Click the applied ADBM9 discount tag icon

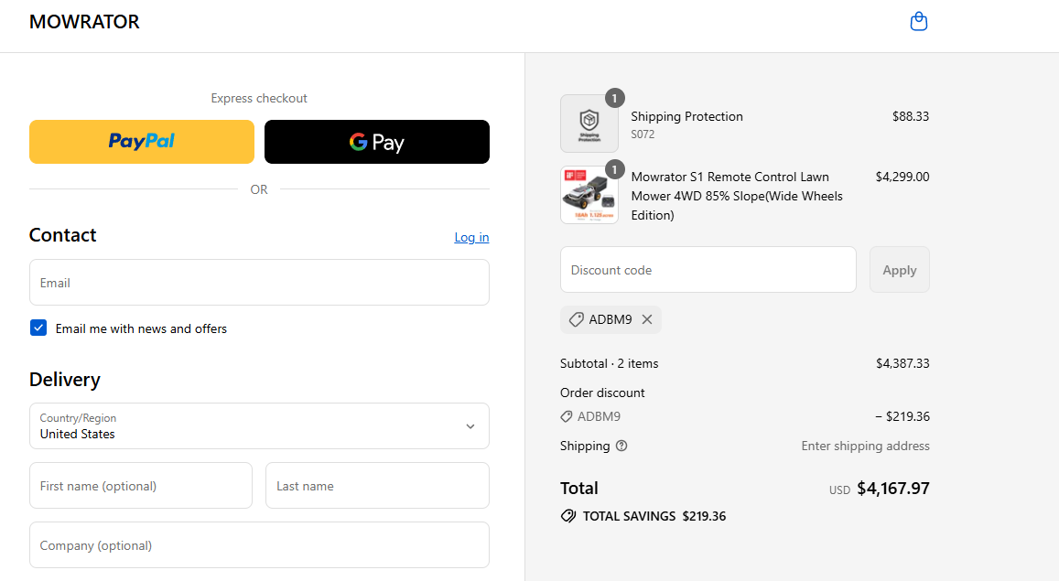tap(576, 319)
